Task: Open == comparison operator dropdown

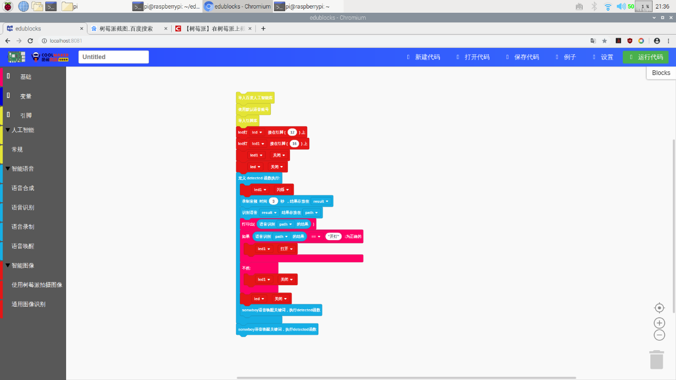Action: click(x=316, y=236)
